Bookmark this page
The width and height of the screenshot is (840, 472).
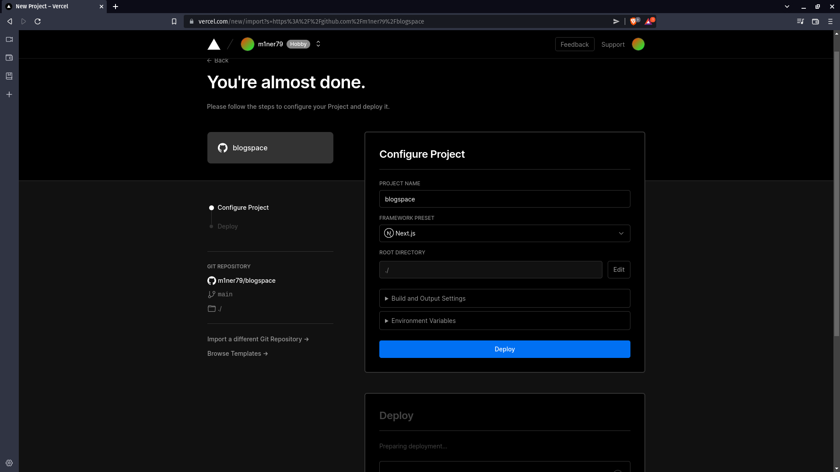[174, 21]
